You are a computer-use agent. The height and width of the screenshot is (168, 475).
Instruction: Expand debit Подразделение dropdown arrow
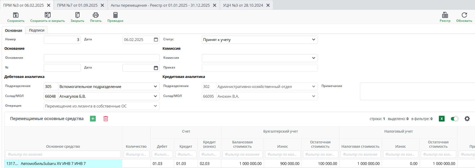coord(155,86)
